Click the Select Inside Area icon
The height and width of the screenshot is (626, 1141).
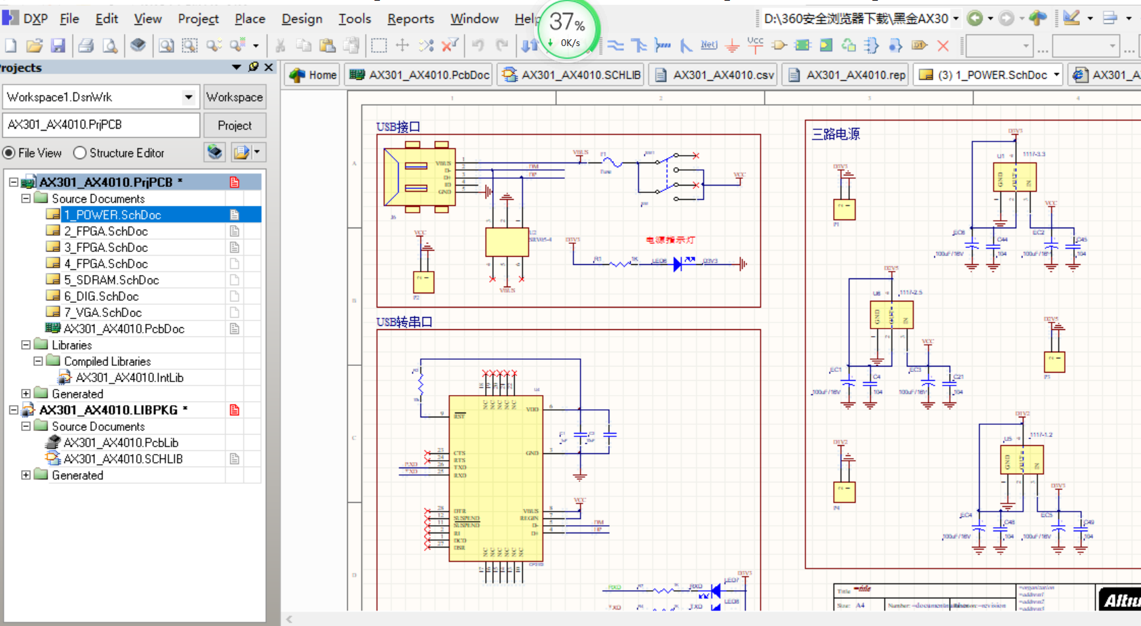pos(379,45)
